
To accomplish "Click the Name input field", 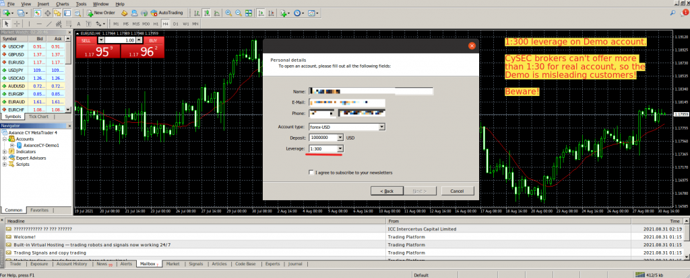I will coord(371,91).
